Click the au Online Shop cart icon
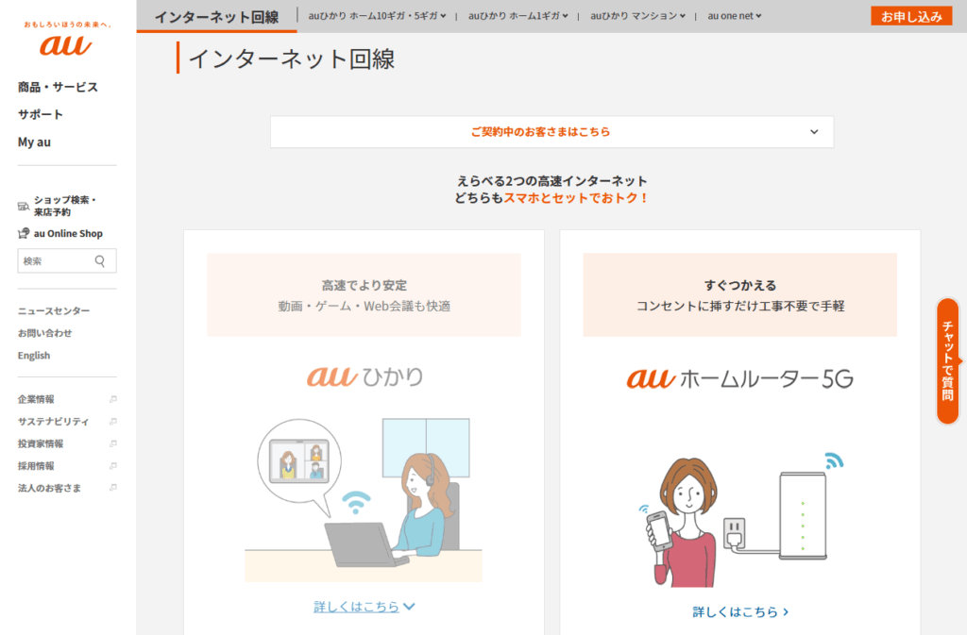 [x=24, y=233]
